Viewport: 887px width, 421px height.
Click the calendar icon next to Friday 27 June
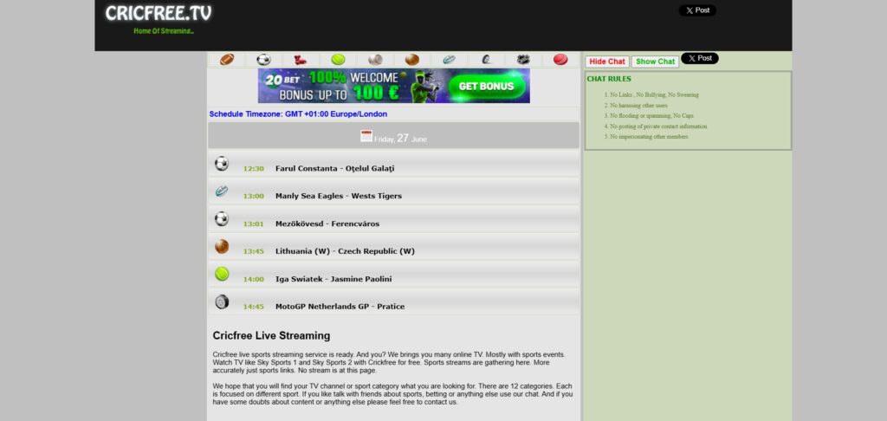(366, 136)
